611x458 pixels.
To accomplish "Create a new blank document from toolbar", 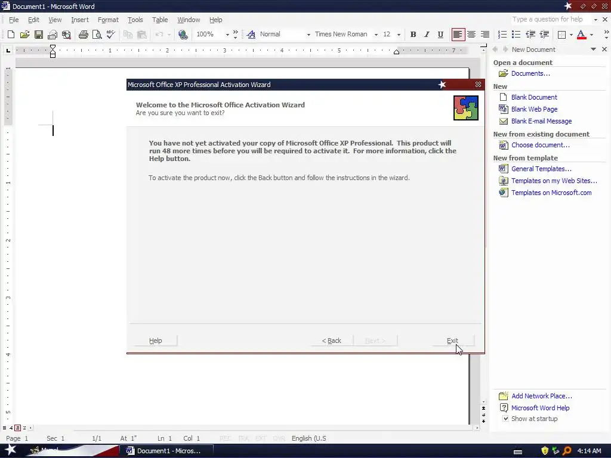I will pos(11,34).
